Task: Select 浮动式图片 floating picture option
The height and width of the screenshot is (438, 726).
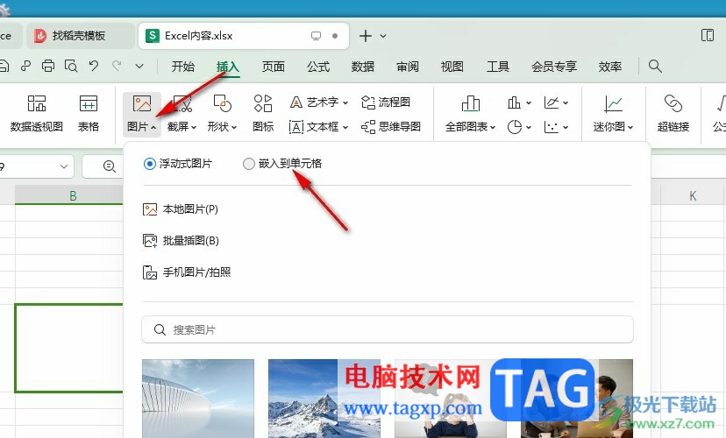Action: tap(178, 164)
